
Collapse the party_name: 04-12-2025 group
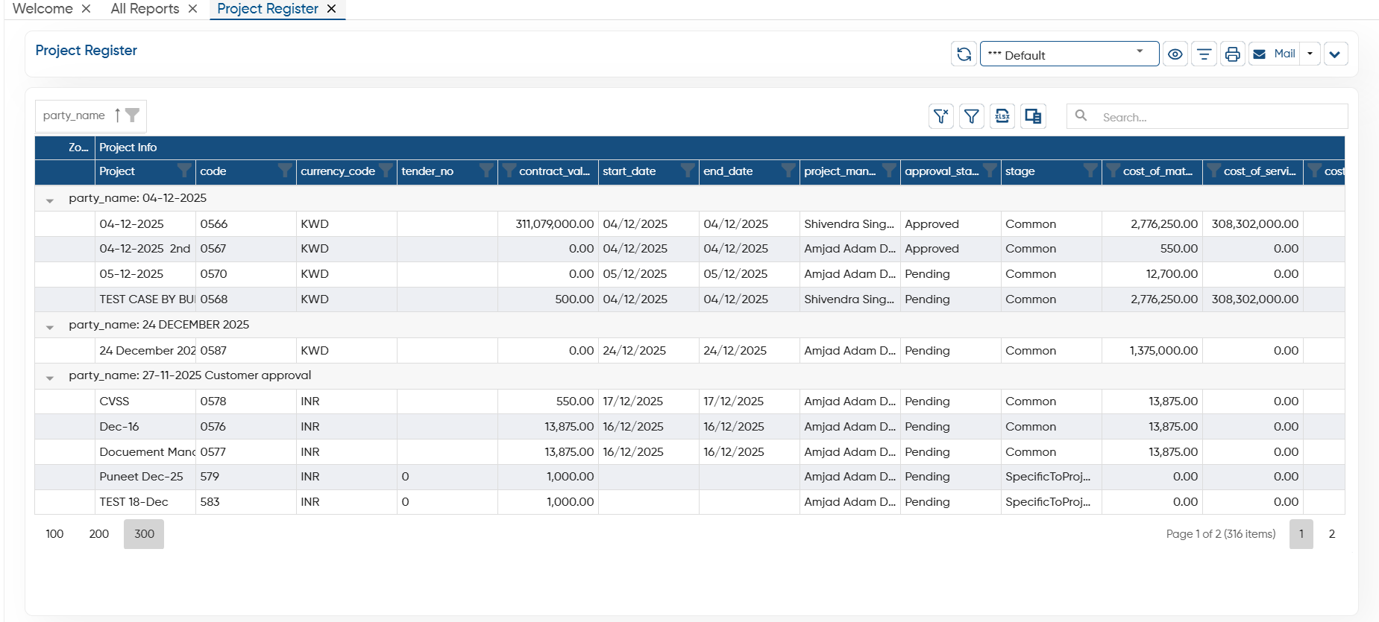(x=50, y=200)
